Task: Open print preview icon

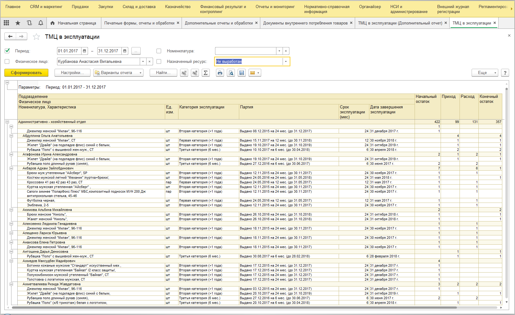Action: click(x=231, y=73)
